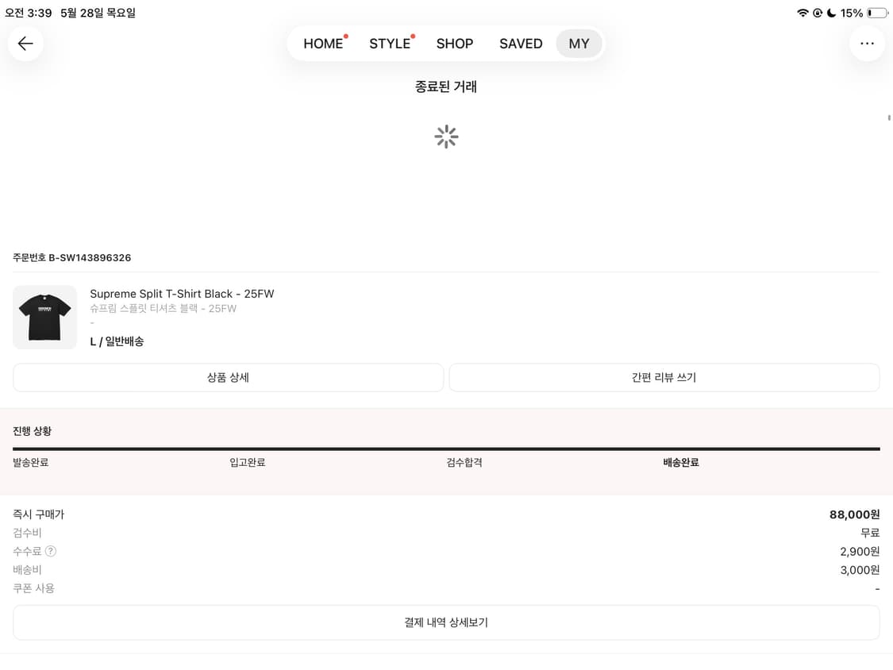Select the MY tab

click(x=579, y=44)
